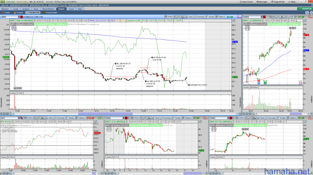Open Patterns on the SPY chart
This screenshot has height=175, width=313.
(80, 118)
